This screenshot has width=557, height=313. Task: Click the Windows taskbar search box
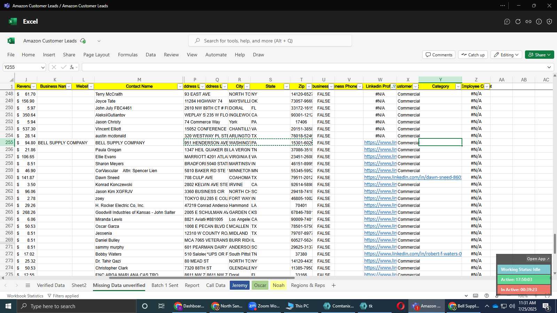click(77, 306)
